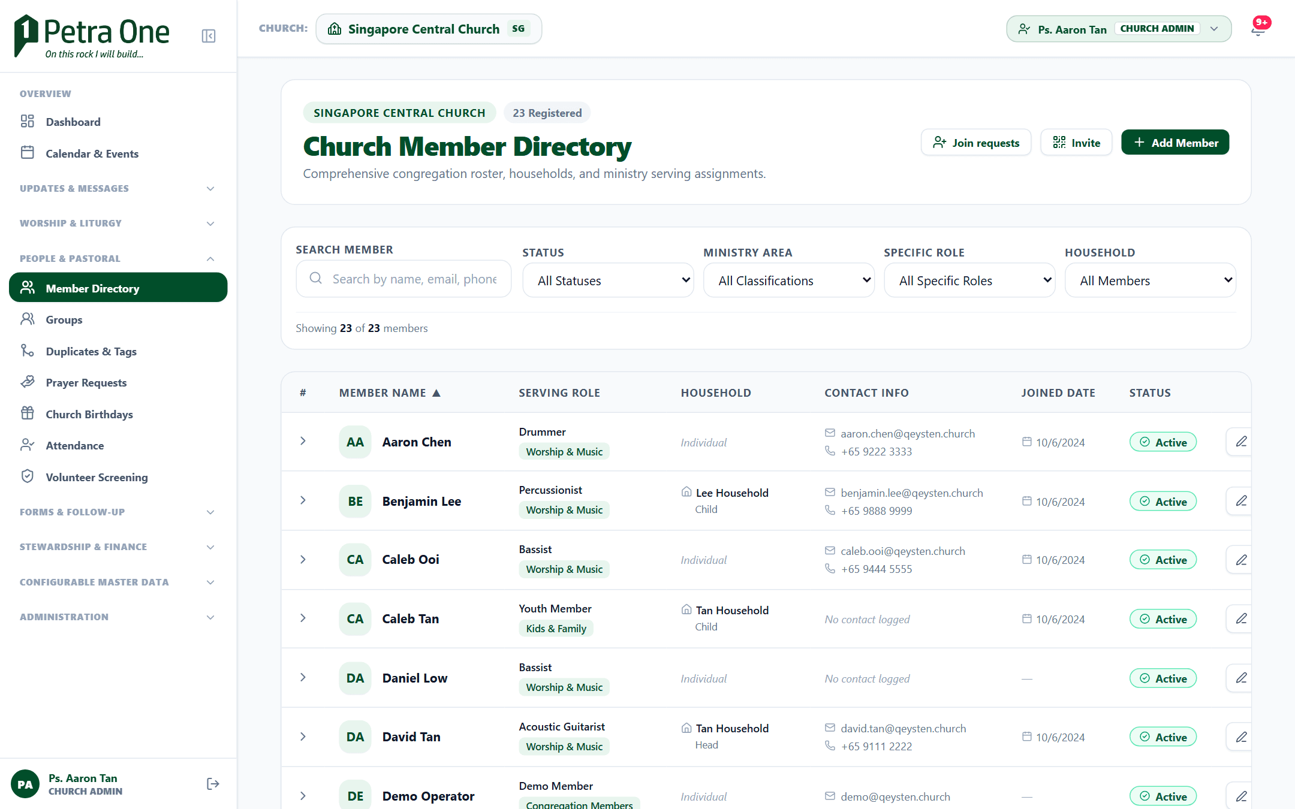Click Benjamin Lee's phone icon
1295x809 pixels.
tap(830, 510)
